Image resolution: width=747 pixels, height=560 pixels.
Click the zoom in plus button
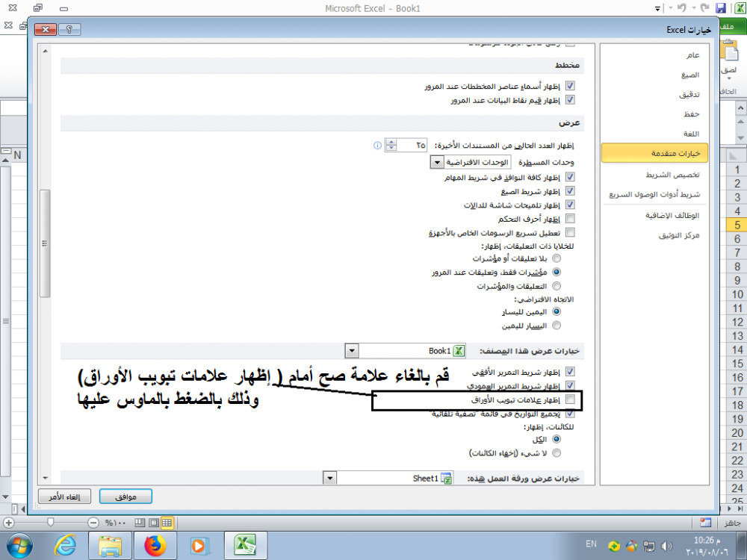point(8,523)
